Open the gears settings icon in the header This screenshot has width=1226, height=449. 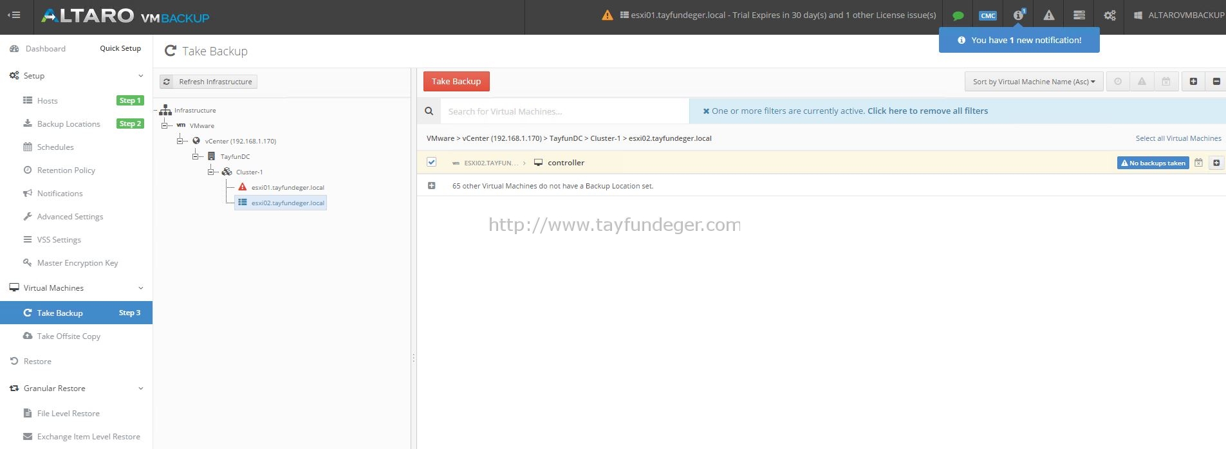click(x=1110, y=15)
